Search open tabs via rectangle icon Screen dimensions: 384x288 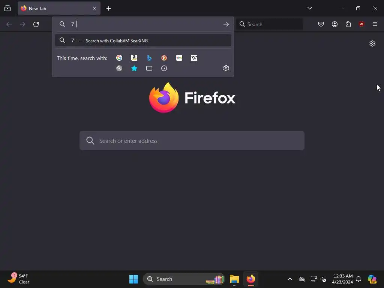pos(149,68)
